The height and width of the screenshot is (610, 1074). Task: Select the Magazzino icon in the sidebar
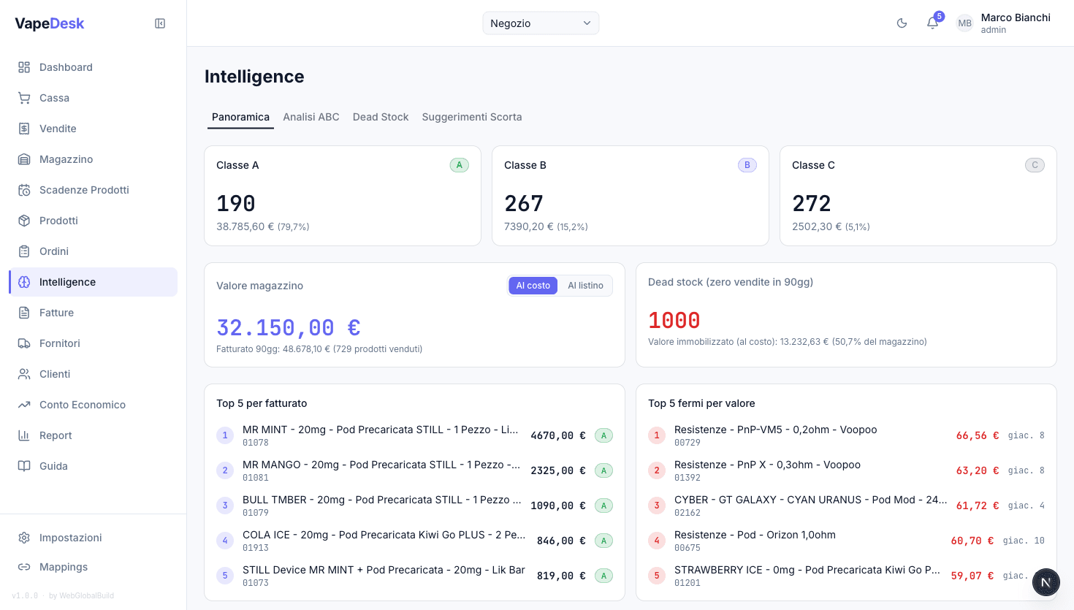pyautogui.click(x=23, y=159)
